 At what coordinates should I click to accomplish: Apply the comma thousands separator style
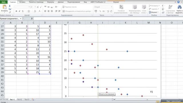[x=104, y=11]
